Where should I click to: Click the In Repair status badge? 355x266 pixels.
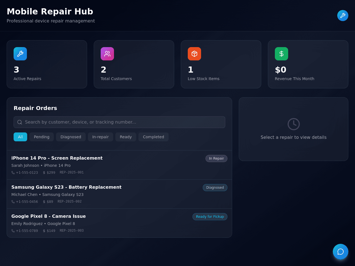coord(216,158)
